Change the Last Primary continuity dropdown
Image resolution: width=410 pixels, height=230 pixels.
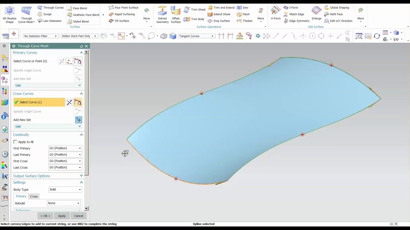pos(65,155)
